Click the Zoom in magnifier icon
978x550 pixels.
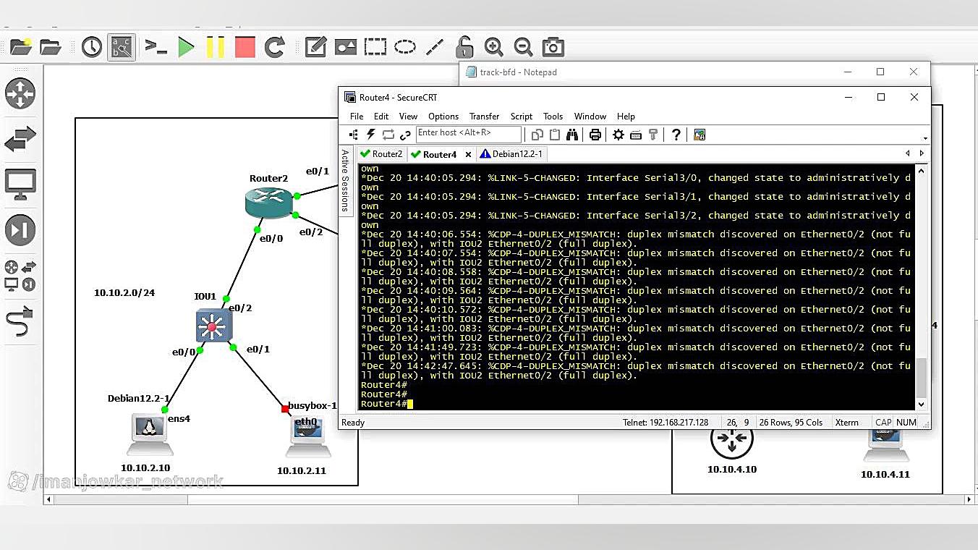[494, 47]
